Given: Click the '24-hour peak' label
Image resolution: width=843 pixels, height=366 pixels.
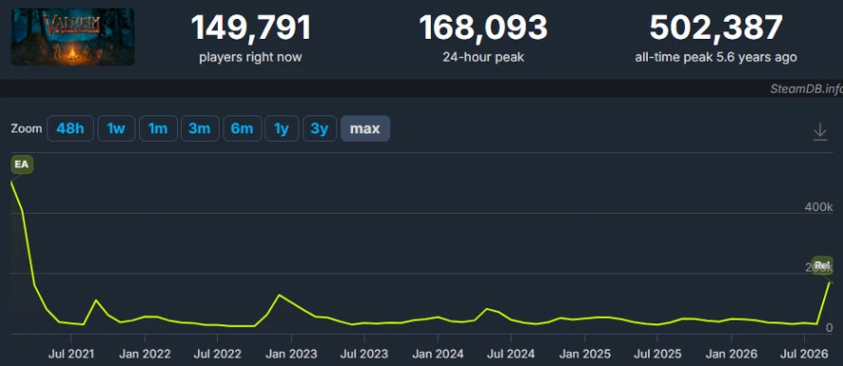Looking at the screenshot, I should [483, 57].
